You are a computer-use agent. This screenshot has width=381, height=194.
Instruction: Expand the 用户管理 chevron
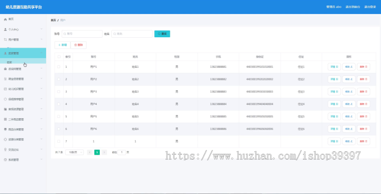point(41,39)
